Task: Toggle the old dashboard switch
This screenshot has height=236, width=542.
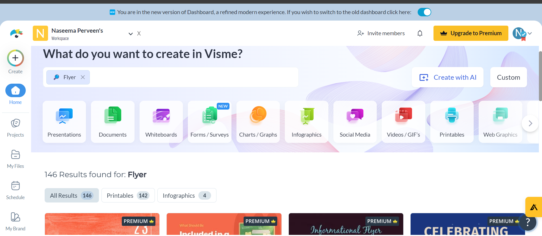Action: (x=424, y=12)
